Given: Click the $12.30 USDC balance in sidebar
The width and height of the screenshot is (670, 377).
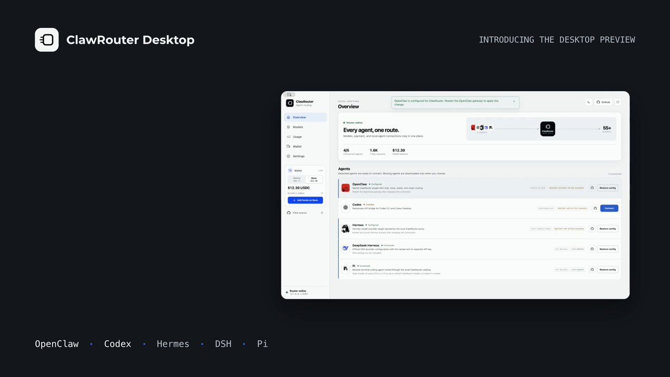Looking at the screenshot, I should point(298,188).
